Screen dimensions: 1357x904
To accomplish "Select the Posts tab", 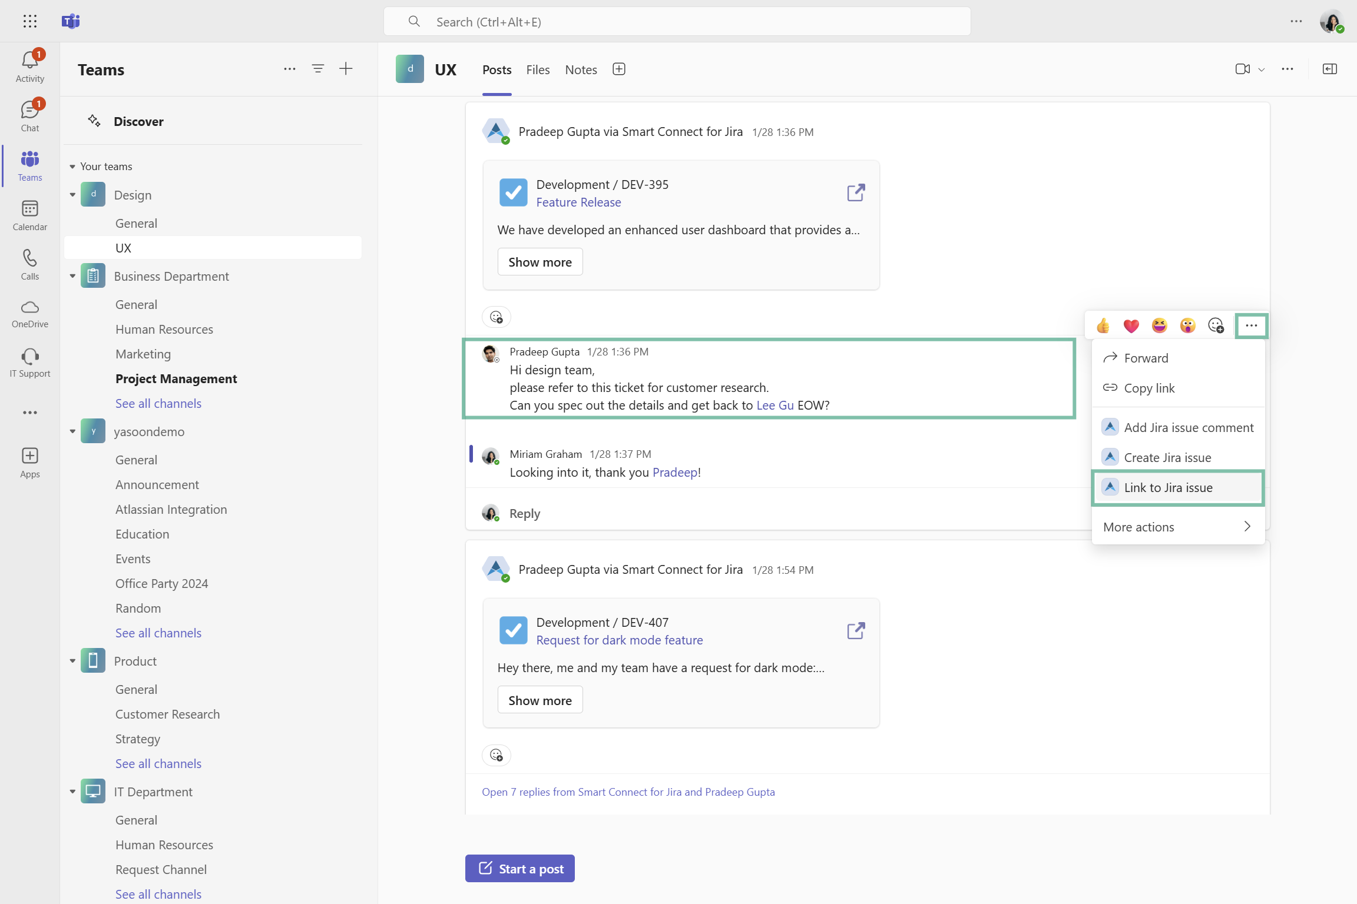I will [x=497, y=69].
